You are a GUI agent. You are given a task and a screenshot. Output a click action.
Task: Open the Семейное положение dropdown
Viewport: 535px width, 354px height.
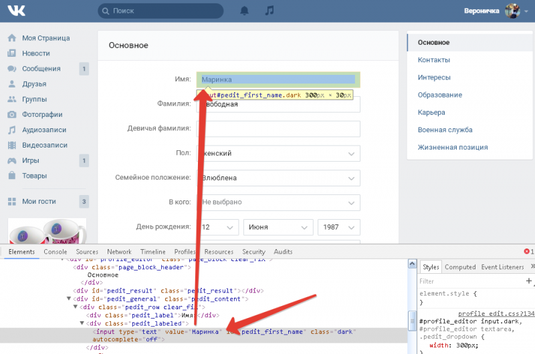coord(278,178)
